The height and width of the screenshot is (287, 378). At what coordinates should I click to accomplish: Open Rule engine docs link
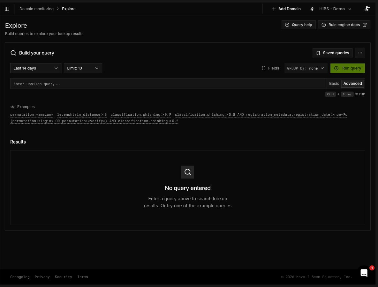(x=344, y=25)
